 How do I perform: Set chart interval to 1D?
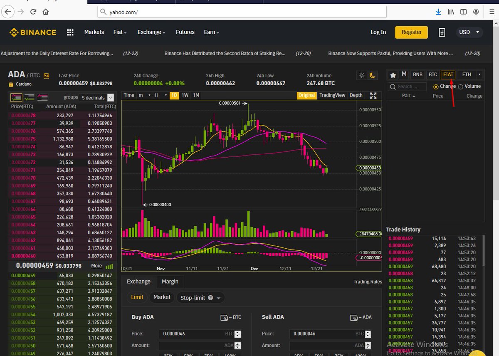coord(174,95)
